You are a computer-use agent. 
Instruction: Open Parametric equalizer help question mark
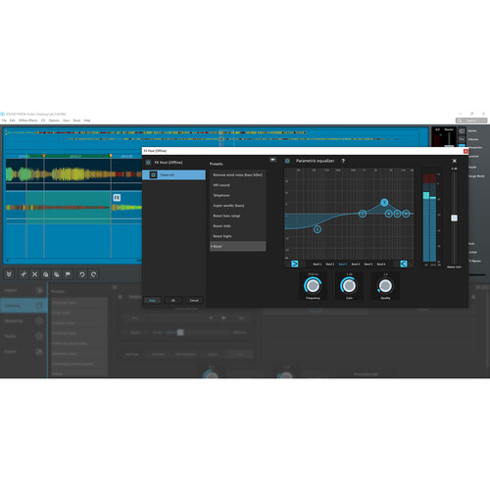coord(343,161)
